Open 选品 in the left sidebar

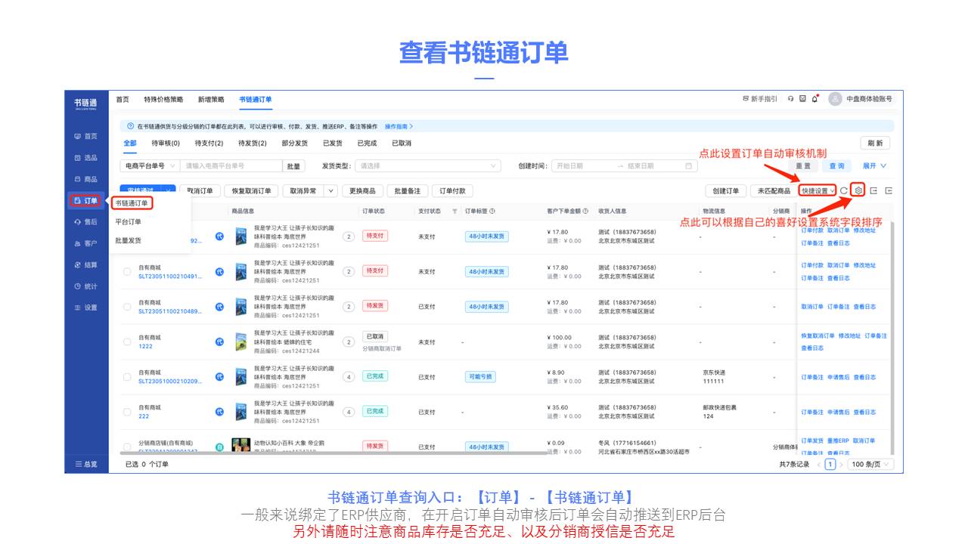(85, 158)
